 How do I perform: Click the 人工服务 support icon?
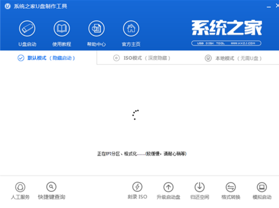pyautogui.click(x=20, y=187)
